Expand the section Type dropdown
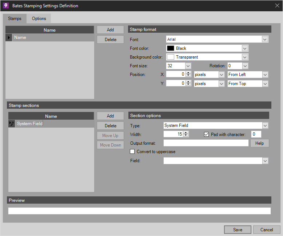This screenshot has width=283, height=236. 265,125
